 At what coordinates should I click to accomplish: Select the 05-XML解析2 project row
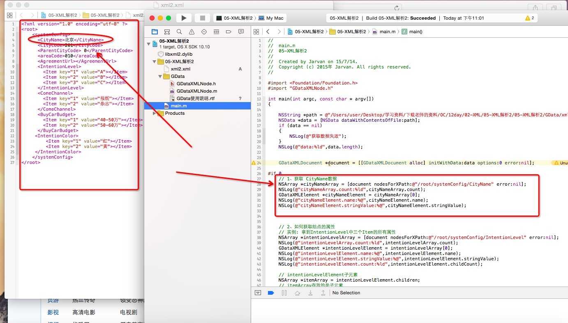point(197,44)
